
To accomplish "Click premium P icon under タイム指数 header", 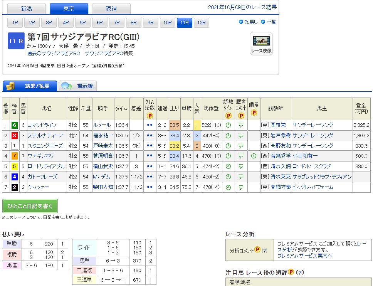I will click(150, 115).
